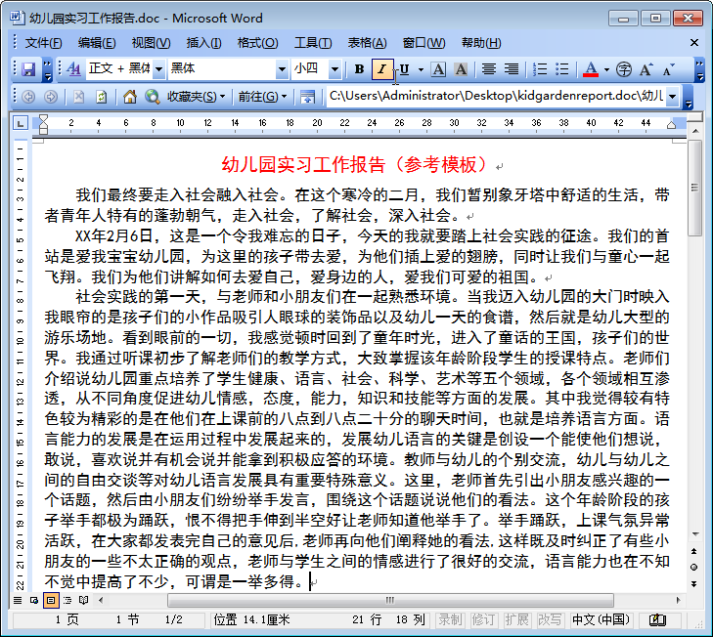Open the font size dropdown showing 小四
Screen dimensions: 713x637
point(335,69)
